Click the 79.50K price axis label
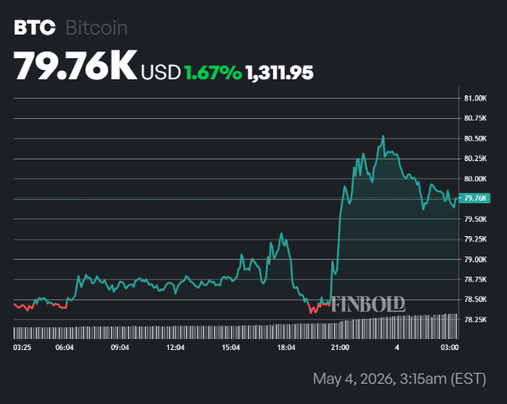The image size is (507, 404). [x=475, y=219]
